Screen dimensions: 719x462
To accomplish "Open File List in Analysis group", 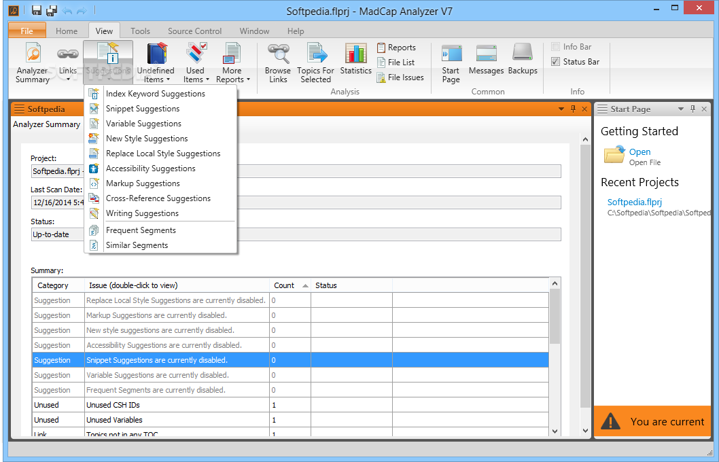I will click(396, 63).
